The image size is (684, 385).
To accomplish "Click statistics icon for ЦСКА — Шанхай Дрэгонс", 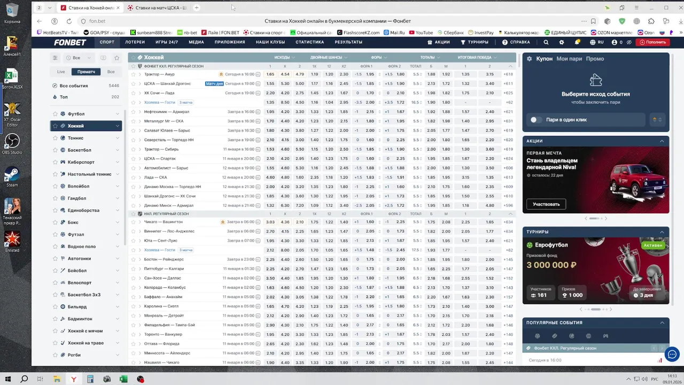I will click(x=258, y=83).
